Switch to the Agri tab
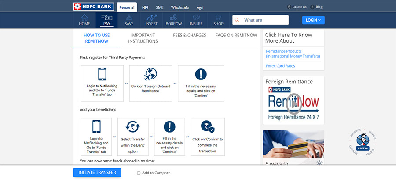The width and height of the screenshot is (396, 180). click(x=200, y=7)
